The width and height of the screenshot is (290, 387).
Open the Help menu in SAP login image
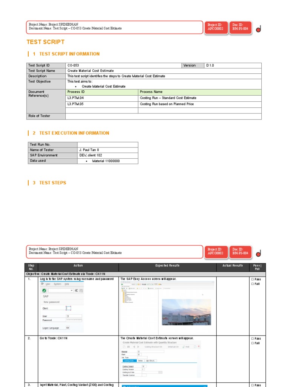point(67,284)
